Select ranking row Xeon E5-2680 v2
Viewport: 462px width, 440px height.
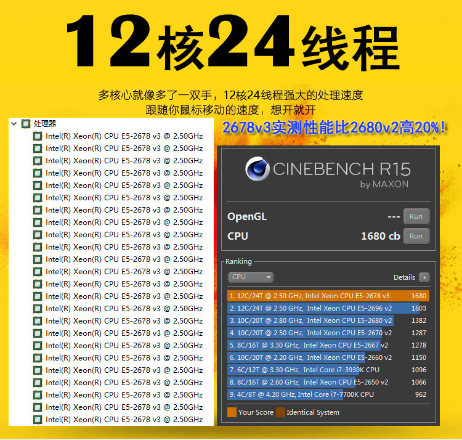[x=328, y=320]
